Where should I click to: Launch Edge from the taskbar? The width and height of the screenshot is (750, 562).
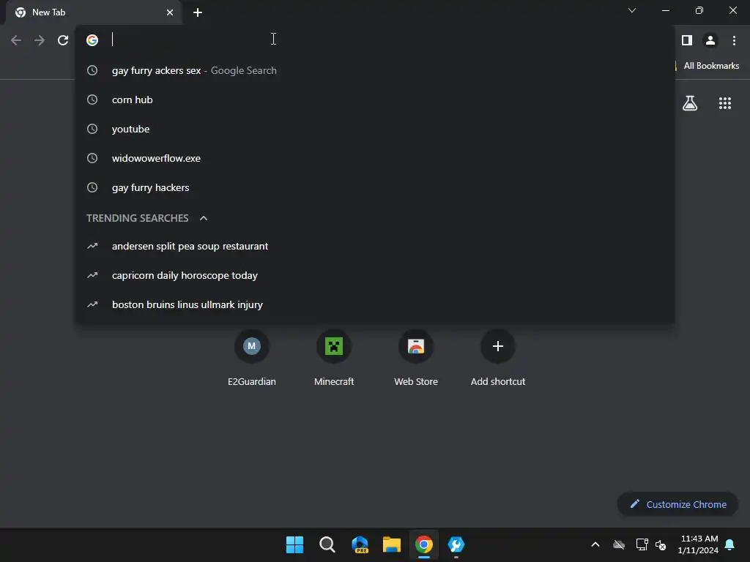[x=360, y=544]
